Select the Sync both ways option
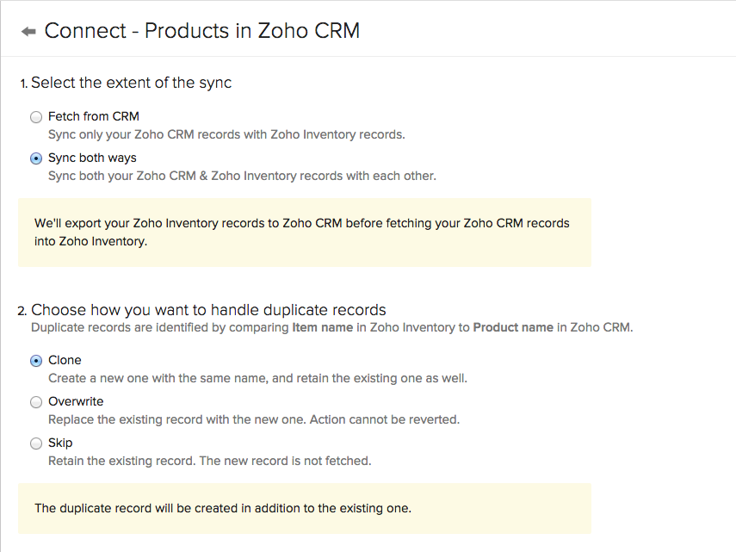This screenshot has width=736, height=552. coord(35,158)
